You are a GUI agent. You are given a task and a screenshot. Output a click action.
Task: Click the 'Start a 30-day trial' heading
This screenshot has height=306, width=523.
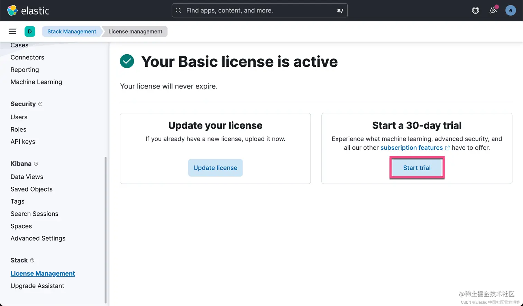417,126
